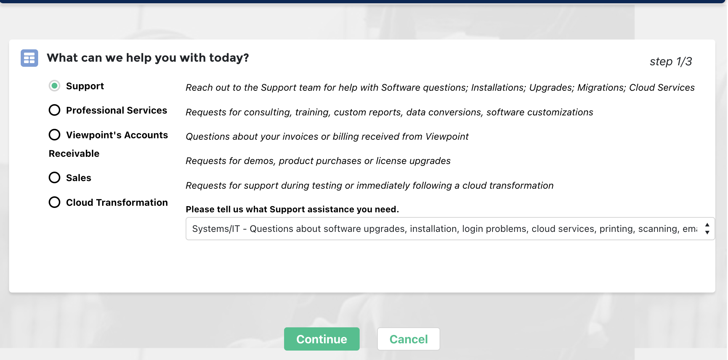
Task: Click the Cloud Transformation label
Action: (117, 202)
